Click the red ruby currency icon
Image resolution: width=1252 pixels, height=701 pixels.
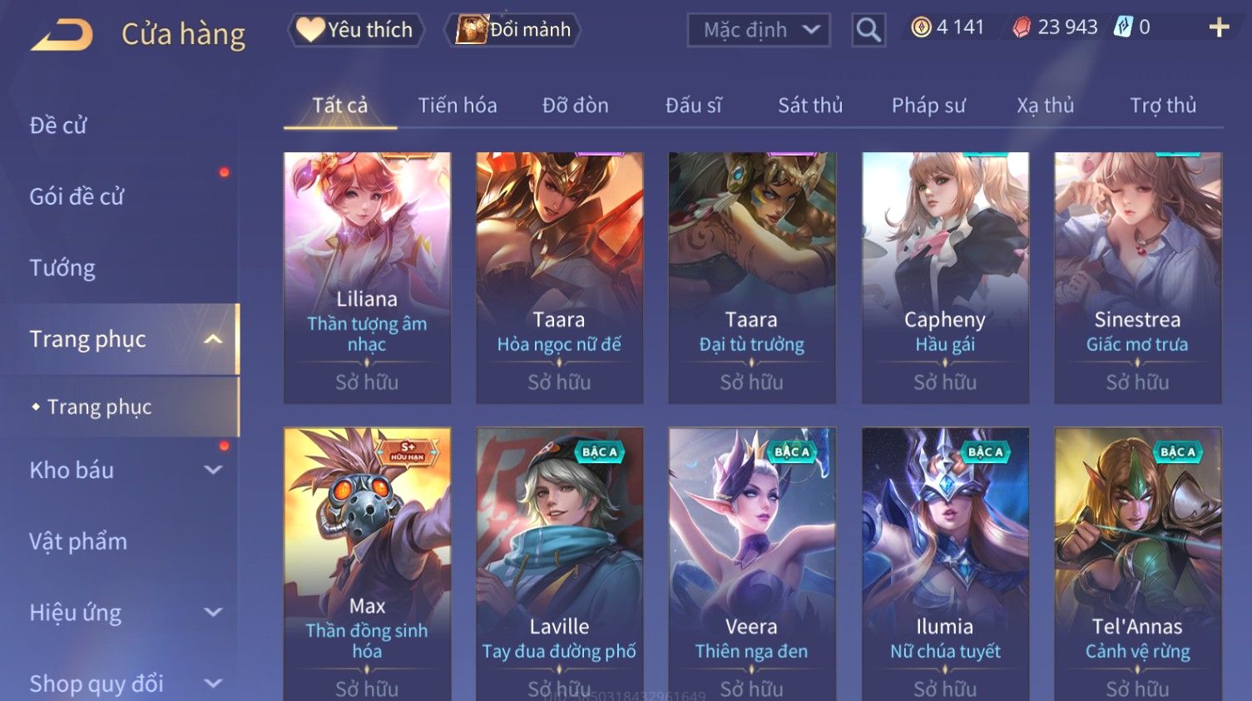point(1022,27)
